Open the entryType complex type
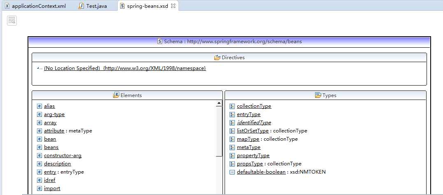 pyautogui.click(x=248, y=114)
